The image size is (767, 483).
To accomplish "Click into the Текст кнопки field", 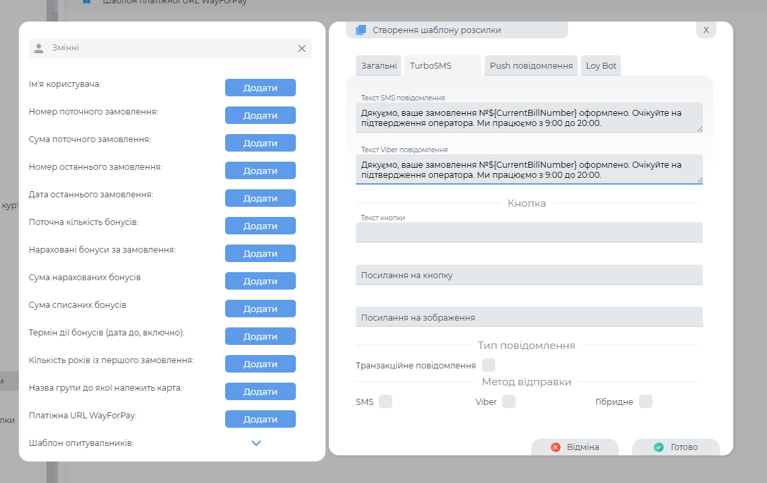I will [528, 233].
